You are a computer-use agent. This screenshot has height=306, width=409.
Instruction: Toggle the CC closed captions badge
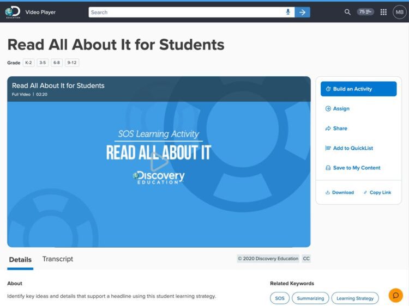pyautogui.click(x=306, y=259)
